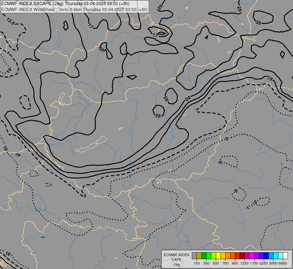Click the gray swatch in the CAPE legend

(194, 256)
